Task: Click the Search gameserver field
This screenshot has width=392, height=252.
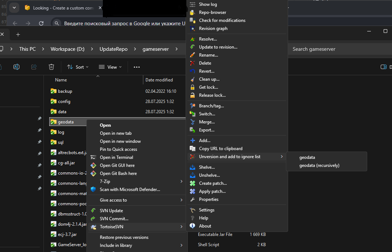Action: [x=340, y=49]
